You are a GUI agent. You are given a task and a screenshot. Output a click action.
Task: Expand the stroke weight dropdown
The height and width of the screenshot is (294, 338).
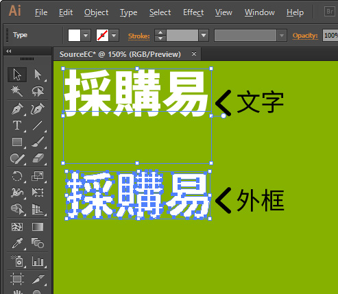[204, 36]
